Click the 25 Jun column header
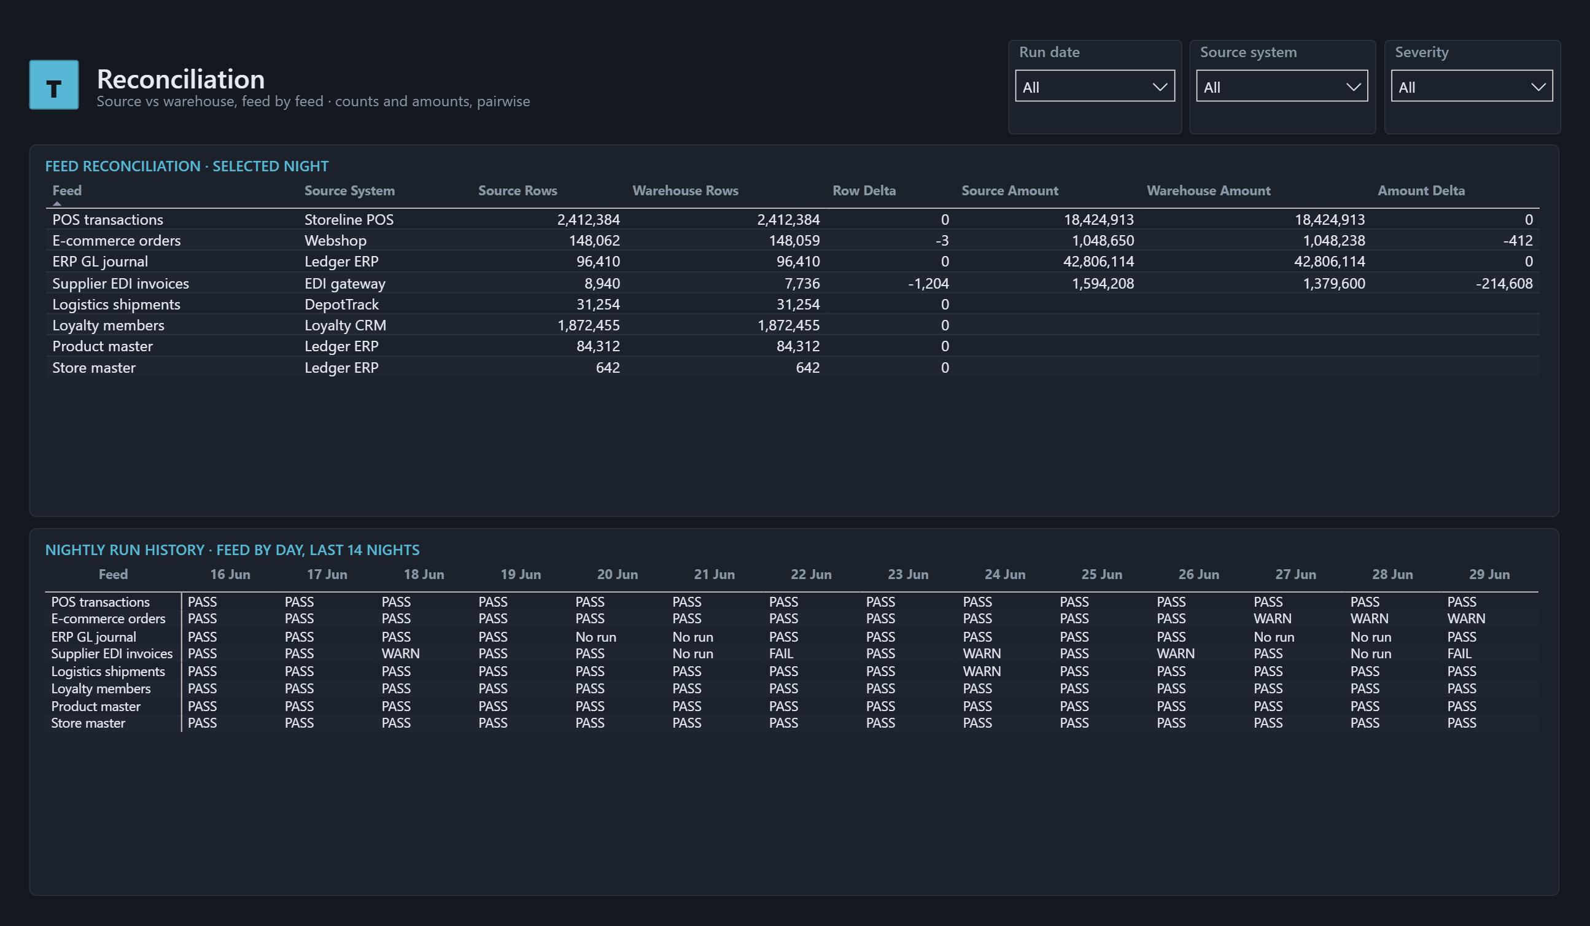This screenshot has width=1590, height=926. 1101,574
